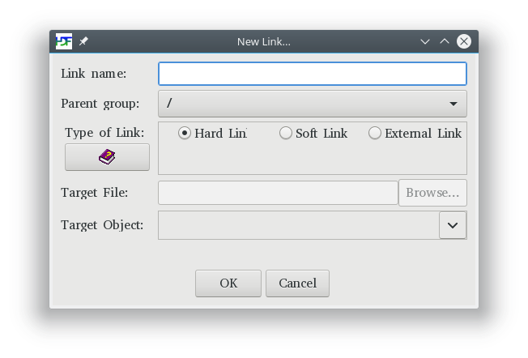Image resolution: width=528 pixels, height=358 pixels.
Task: Select the External Link radio button
Action: pyautogui.click(x=415, y=133)
